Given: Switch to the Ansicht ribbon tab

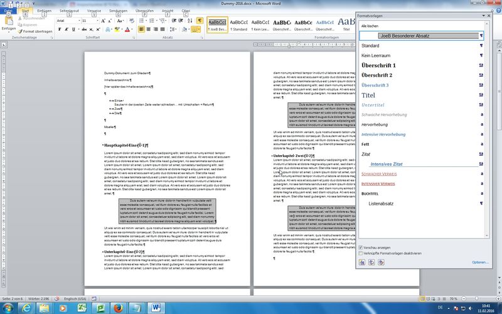Looking at the screenshot, I should coord(168,11).
